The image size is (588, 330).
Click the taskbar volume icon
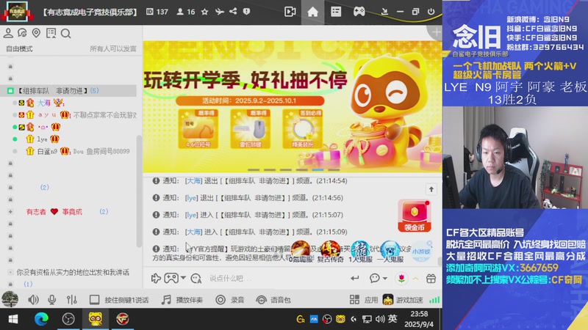click(380, 319)
